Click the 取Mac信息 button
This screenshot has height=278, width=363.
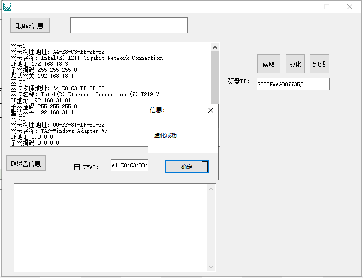coord(30,25)
